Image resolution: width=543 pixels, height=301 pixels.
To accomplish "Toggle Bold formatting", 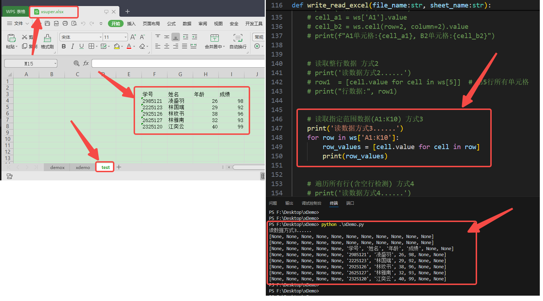I will (x=64, y=46).
